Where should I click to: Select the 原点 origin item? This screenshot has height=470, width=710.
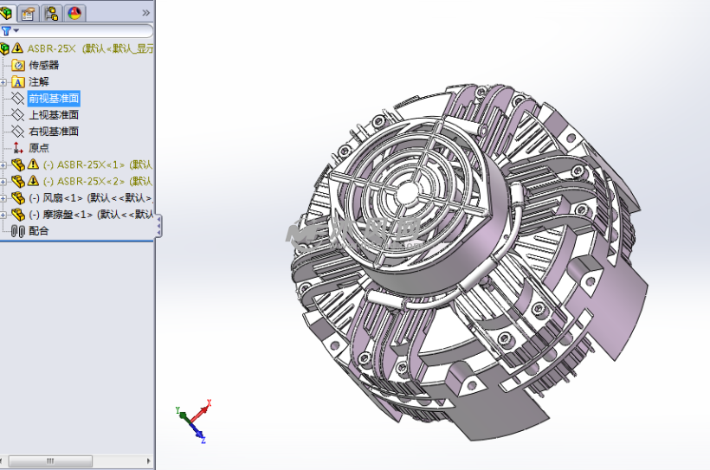[x=39, y=148]
